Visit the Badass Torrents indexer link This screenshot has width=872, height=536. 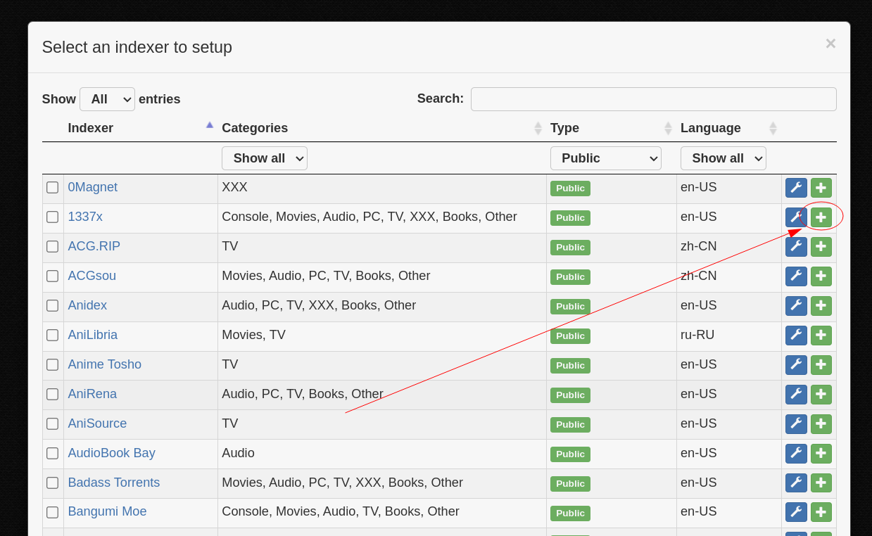pyautogui.click(x=114, y=483)
